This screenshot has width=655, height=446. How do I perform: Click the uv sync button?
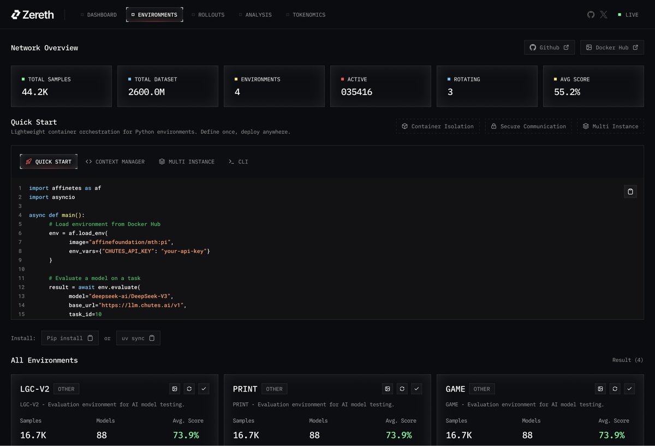click(x=138, y=338)
